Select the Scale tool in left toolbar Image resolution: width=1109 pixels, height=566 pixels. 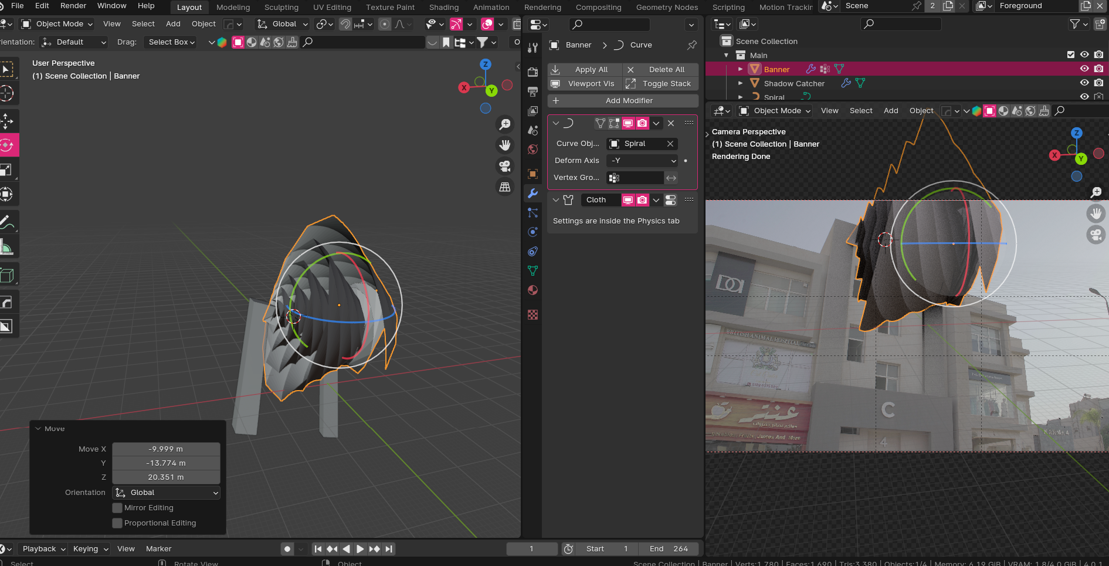coord(7,170)
